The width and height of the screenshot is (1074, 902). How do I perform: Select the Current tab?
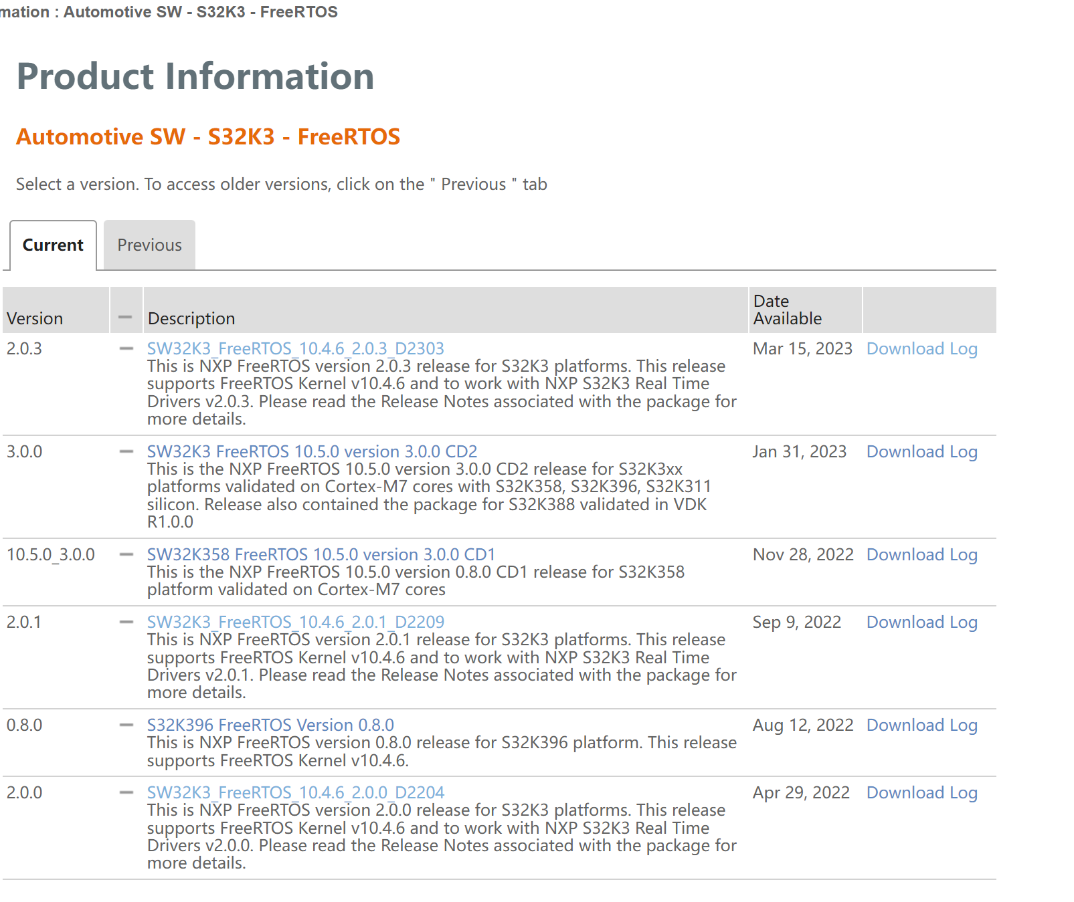[53, 245]
